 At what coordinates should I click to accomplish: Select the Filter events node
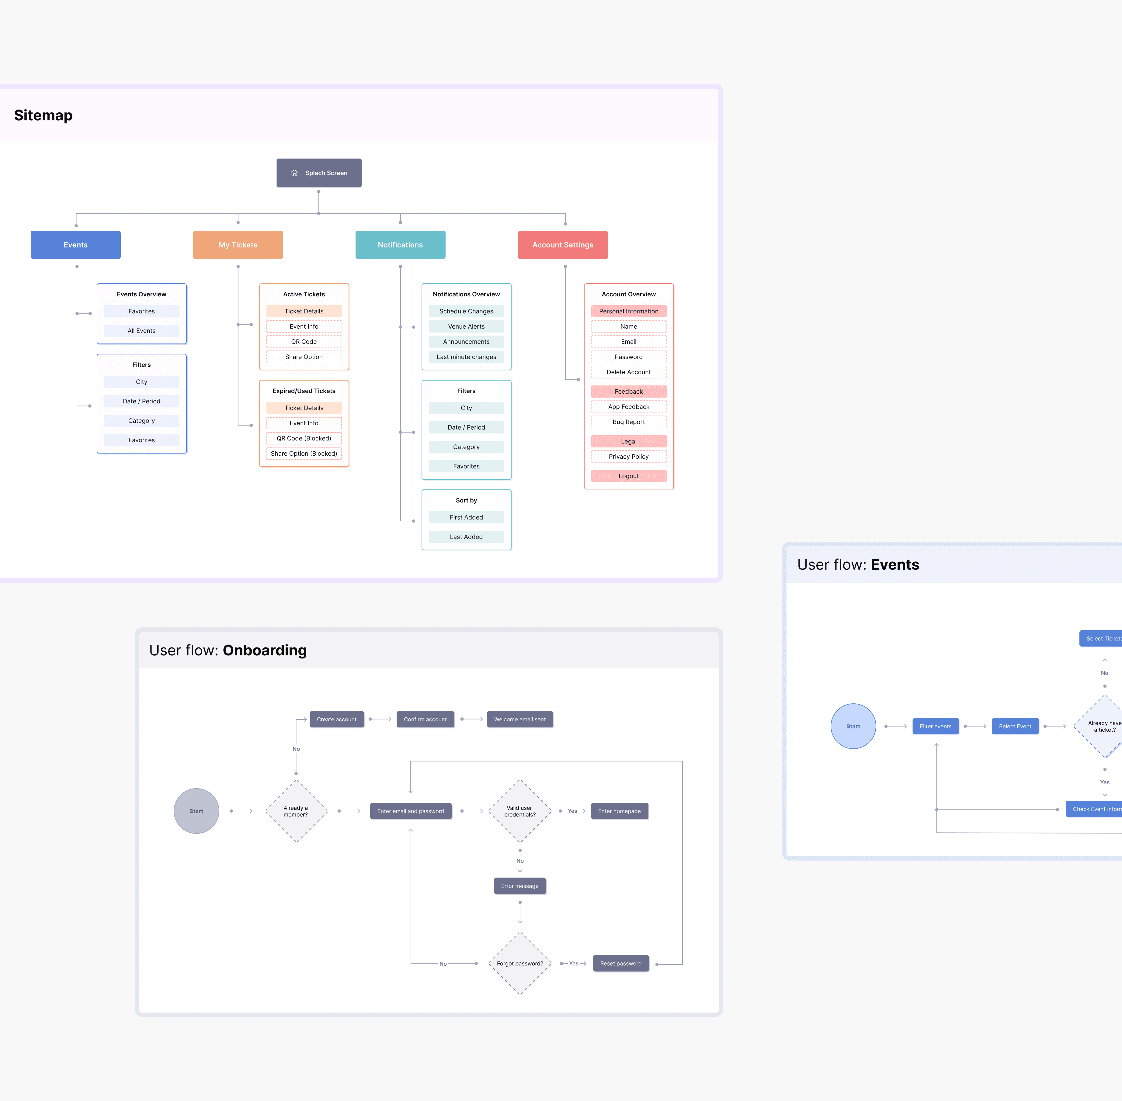(x=935, y=726)
